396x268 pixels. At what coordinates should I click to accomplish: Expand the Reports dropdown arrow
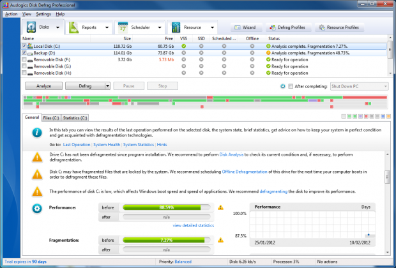(107, 27)
